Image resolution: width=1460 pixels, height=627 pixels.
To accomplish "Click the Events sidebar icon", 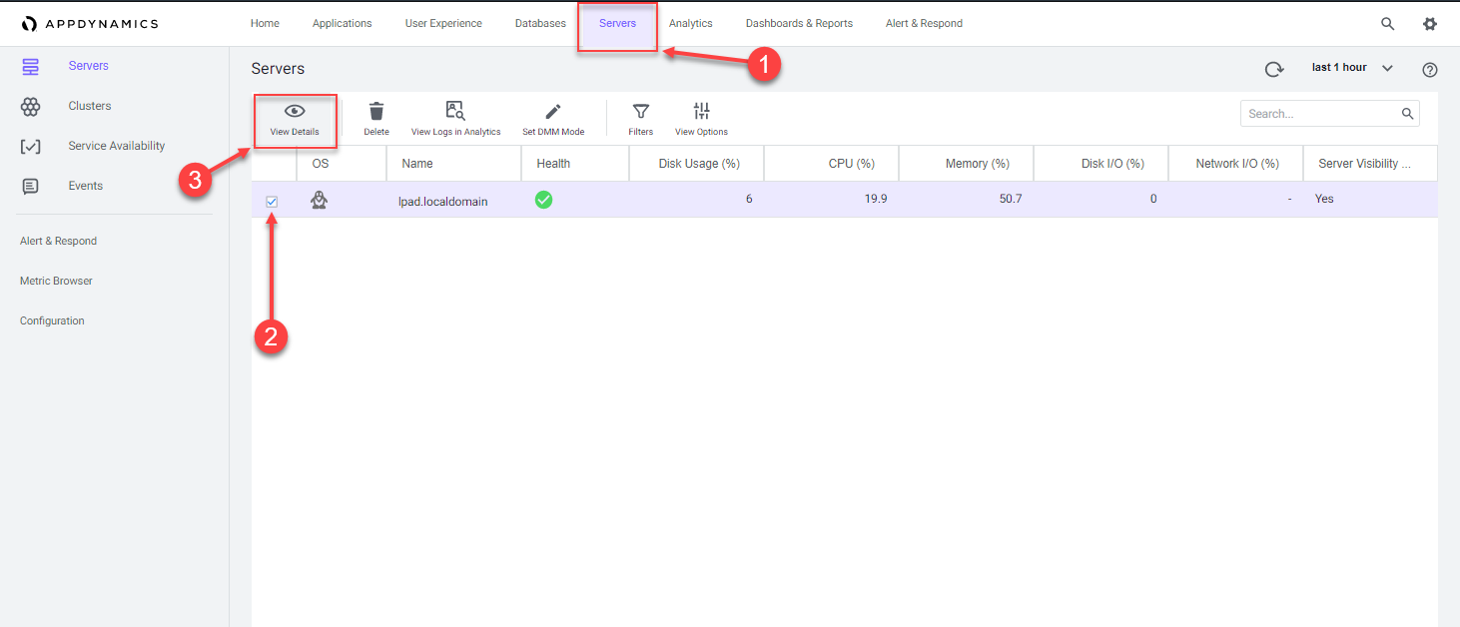I will click(31, 186).
